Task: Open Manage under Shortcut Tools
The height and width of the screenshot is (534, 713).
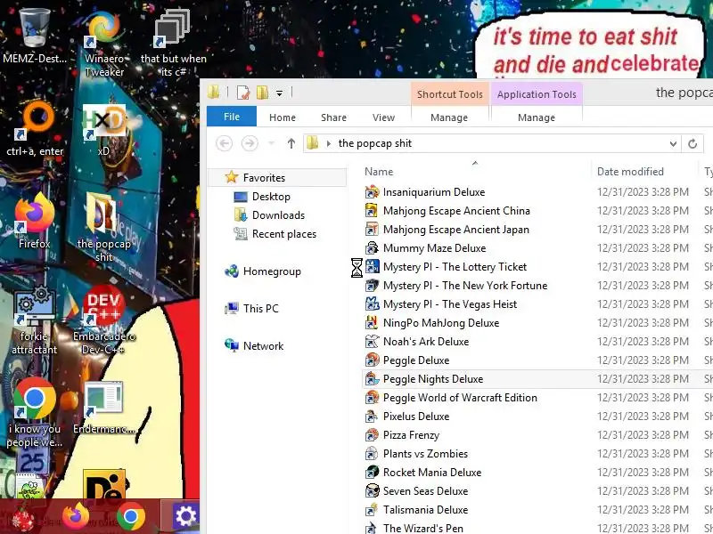Action: tap(449, 117)
